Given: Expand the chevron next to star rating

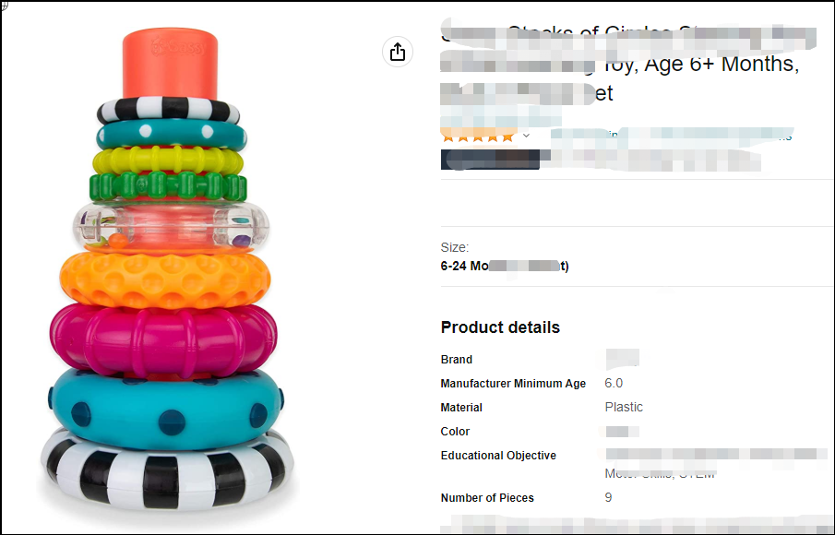Looking at the screenshot, I should [526, 136].
